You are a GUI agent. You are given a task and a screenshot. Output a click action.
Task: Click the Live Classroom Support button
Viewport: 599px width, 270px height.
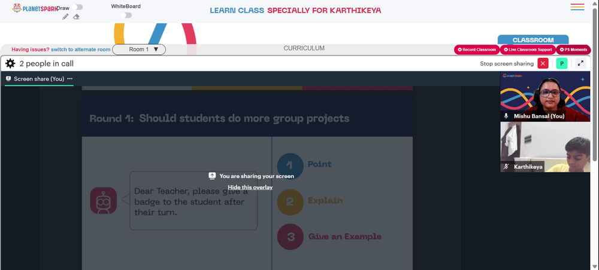528,50
